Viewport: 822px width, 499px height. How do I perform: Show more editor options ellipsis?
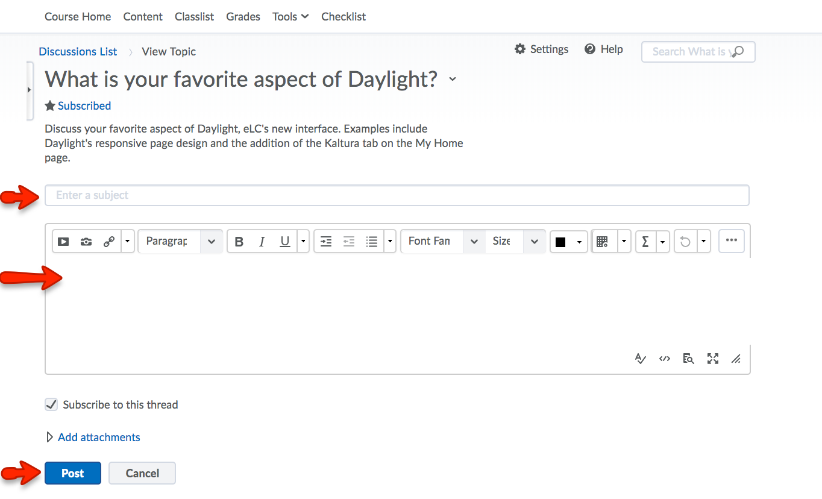(x=732, y=240)
